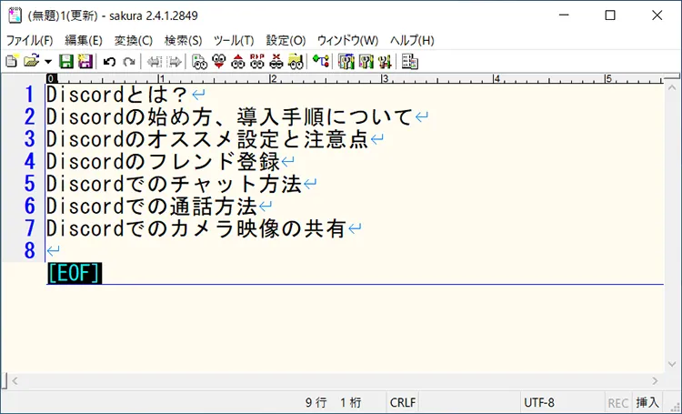
Task: Maximize the sakura window
Action: [x=610, y=15]
